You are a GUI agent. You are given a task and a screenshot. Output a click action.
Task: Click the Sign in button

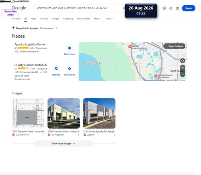(189, 8)
